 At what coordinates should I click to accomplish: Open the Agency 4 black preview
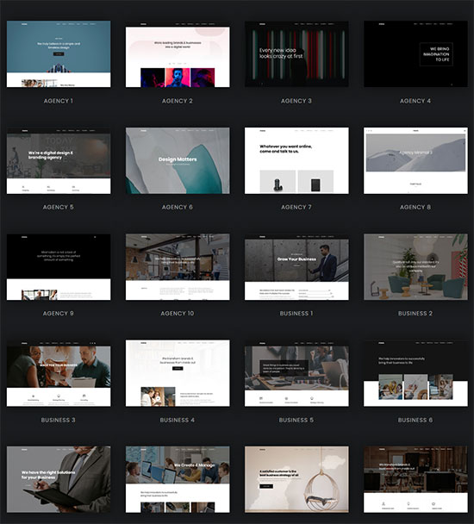click(x=415, y=54)
